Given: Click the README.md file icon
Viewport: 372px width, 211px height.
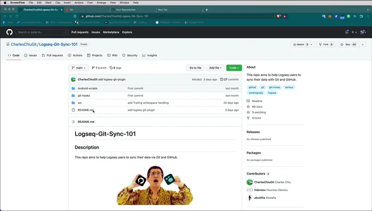Looking at the screenshot, I should pyautogui.click(x=73, y=110).
